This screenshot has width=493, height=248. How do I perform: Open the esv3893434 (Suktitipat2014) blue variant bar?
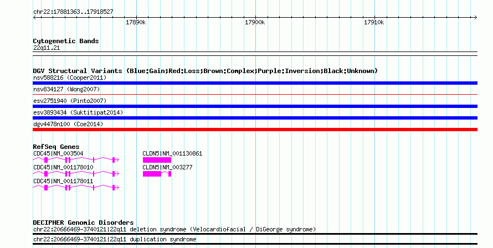[255, 118]
